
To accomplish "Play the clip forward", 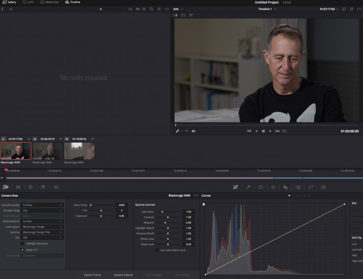I will [x=270, y=131].
